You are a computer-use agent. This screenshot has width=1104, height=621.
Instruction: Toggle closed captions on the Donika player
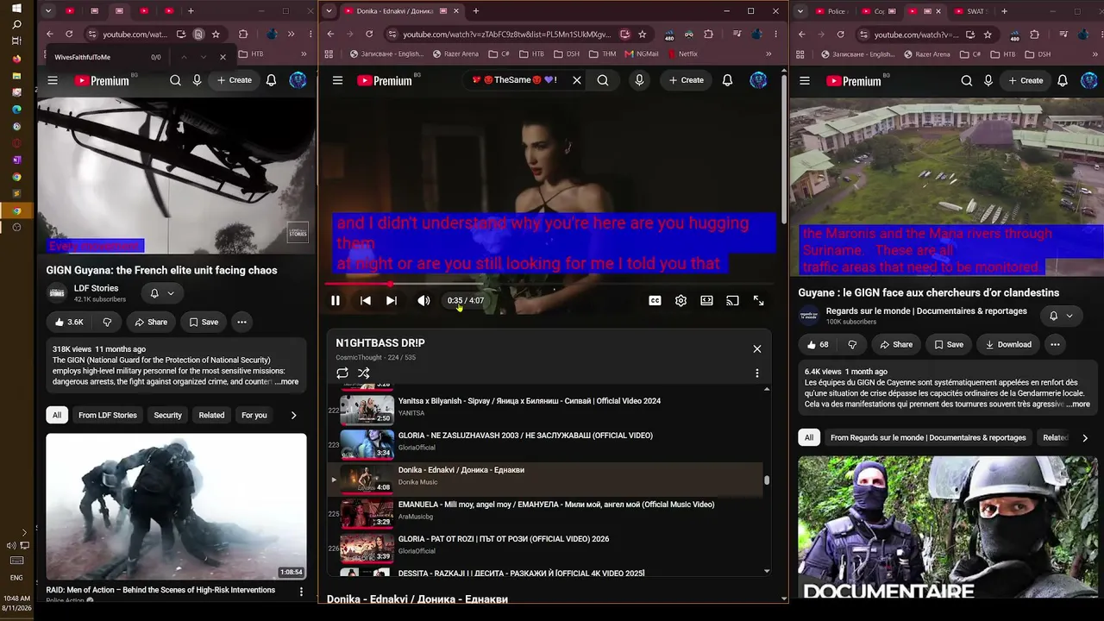point(655,301)
